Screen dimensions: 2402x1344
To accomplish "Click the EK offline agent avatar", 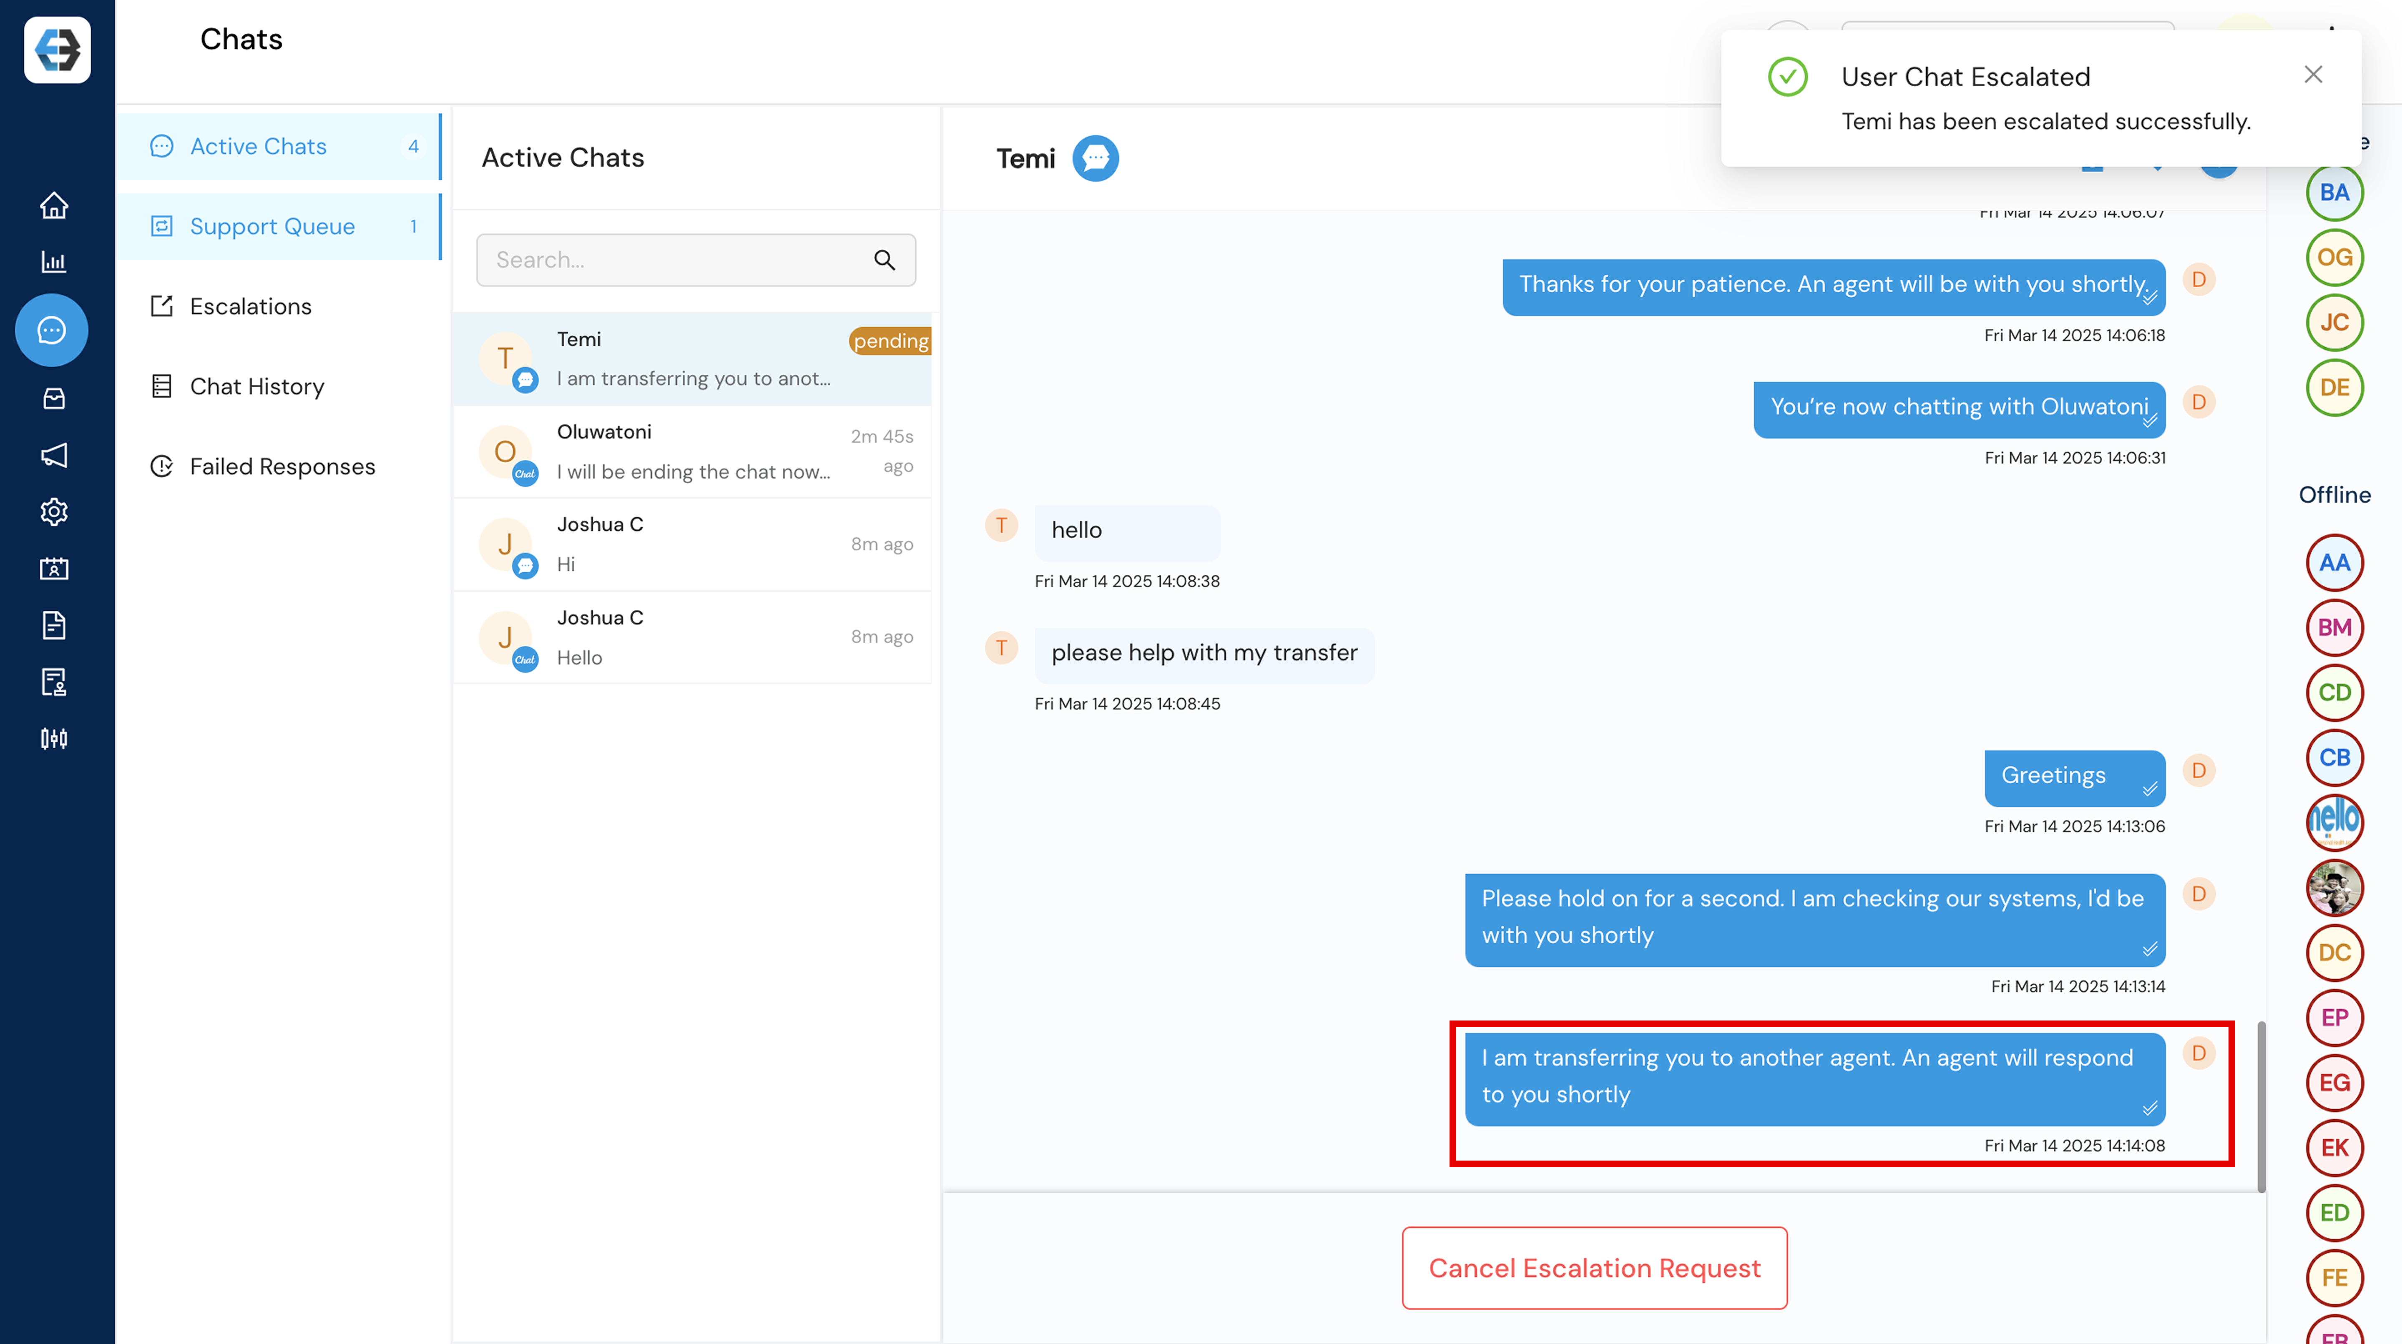I will click(2334, 1148).
